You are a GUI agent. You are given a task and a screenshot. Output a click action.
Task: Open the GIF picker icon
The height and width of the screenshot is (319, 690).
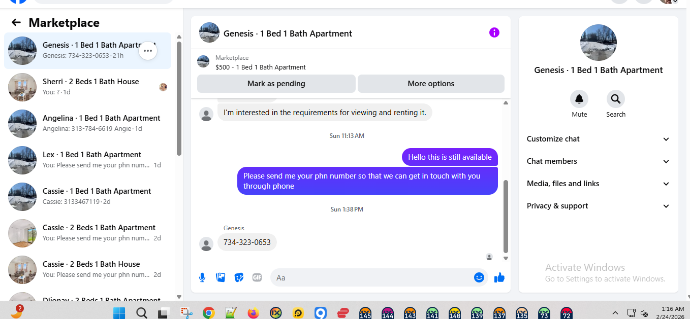257,277
